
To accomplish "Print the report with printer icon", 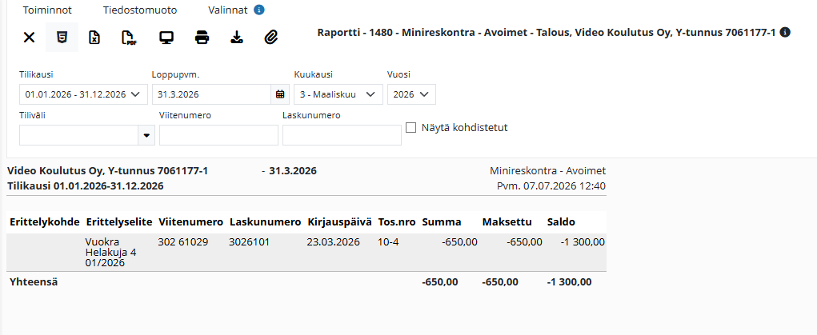I will point(202,38).
